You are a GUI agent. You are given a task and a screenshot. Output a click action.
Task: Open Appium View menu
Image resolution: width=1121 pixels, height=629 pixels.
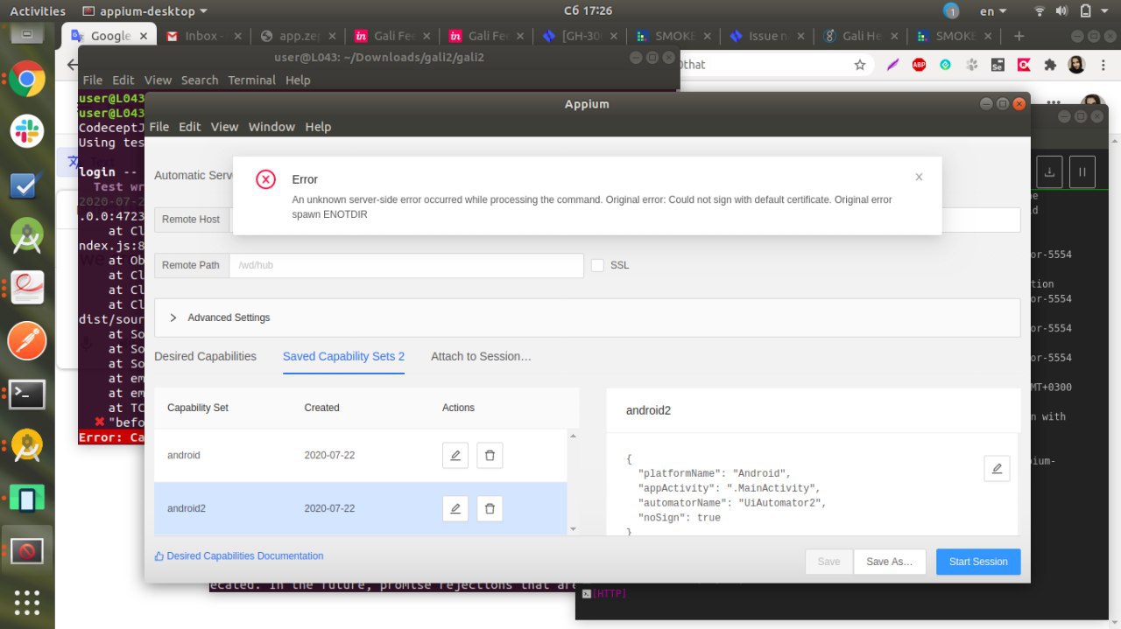(x=224, y=127)
